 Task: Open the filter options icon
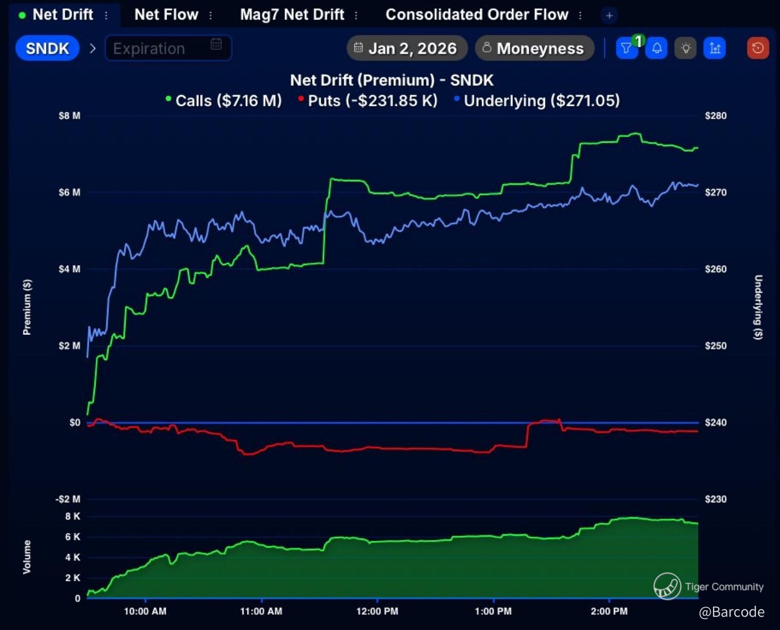pyautogui.click(x=626, y=48)
